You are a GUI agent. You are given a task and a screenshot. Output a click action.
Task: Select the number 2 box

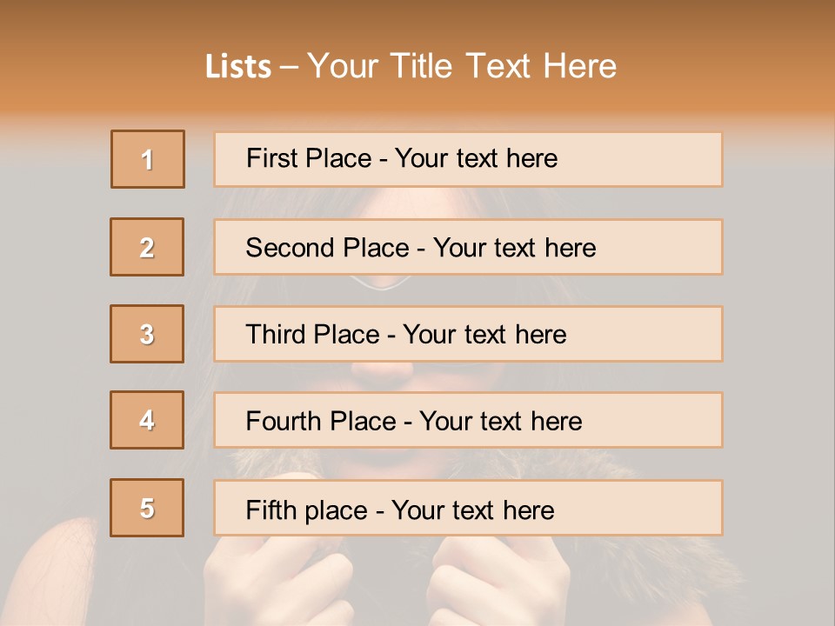147,247
